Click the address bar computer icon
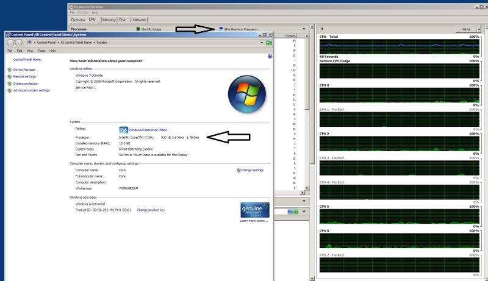This screenshot has width=488, height=281. click(x=30, y=42)
